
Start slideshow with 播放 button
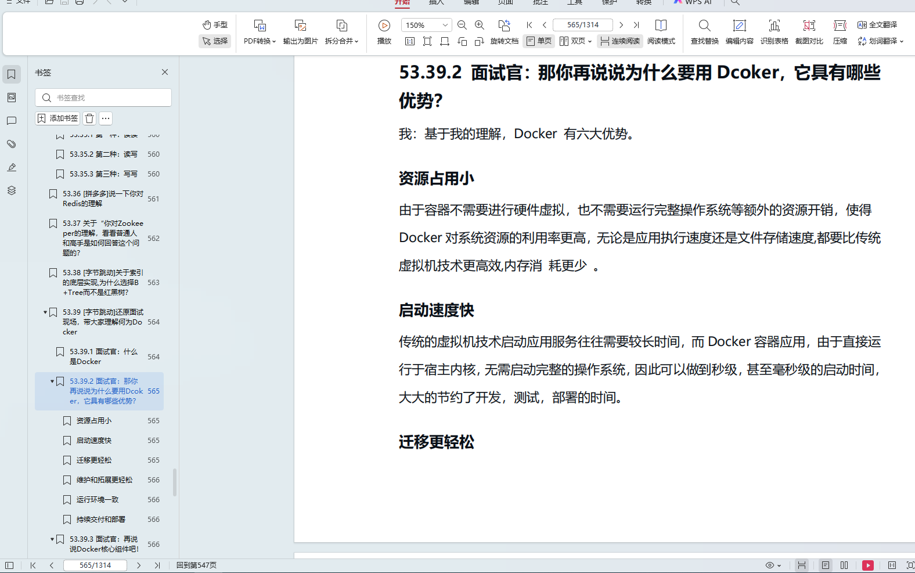click(x=384, y=32)
